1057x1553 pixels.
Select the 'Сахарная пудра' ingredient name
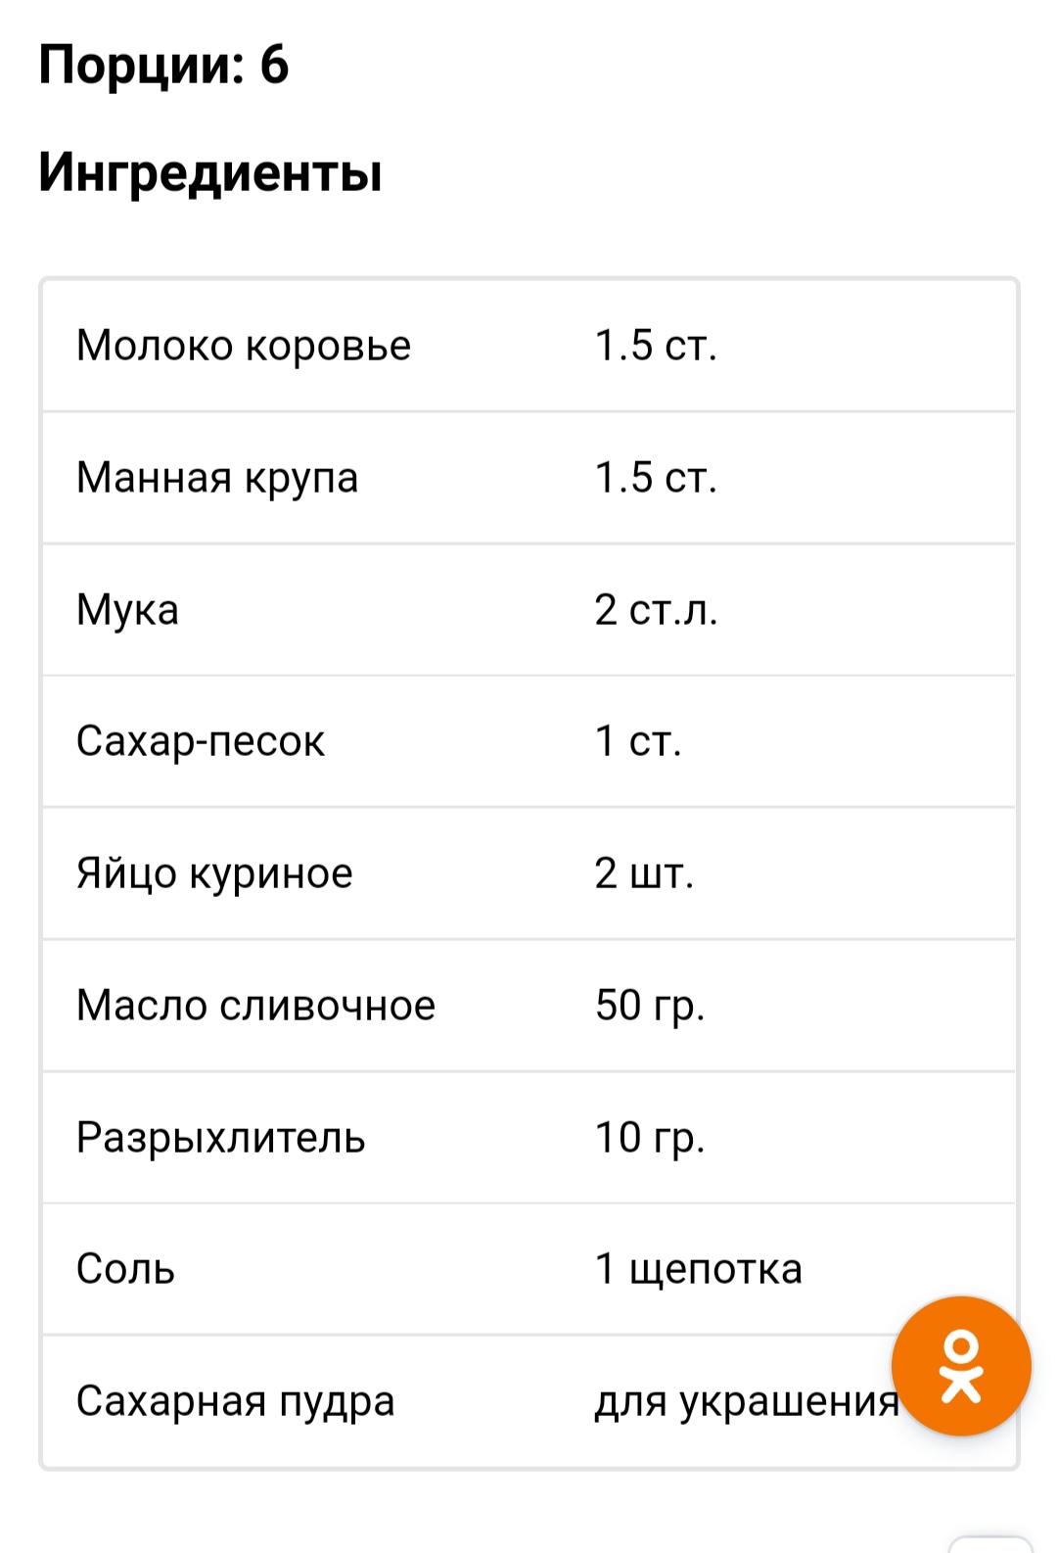[236, 1401]
